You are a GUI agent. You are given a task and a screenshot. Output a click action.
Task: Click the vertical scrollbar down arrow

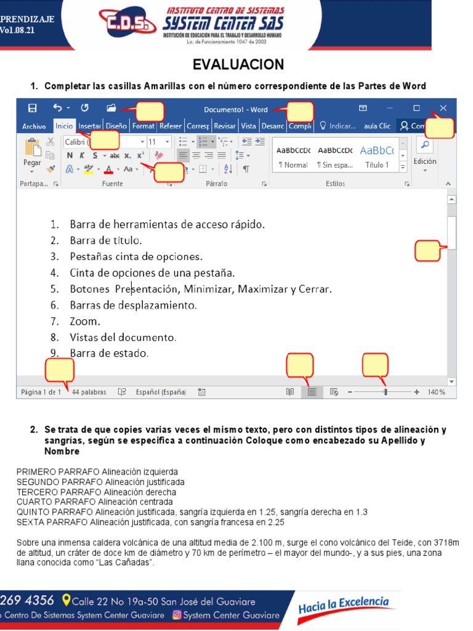click(451, 381)
